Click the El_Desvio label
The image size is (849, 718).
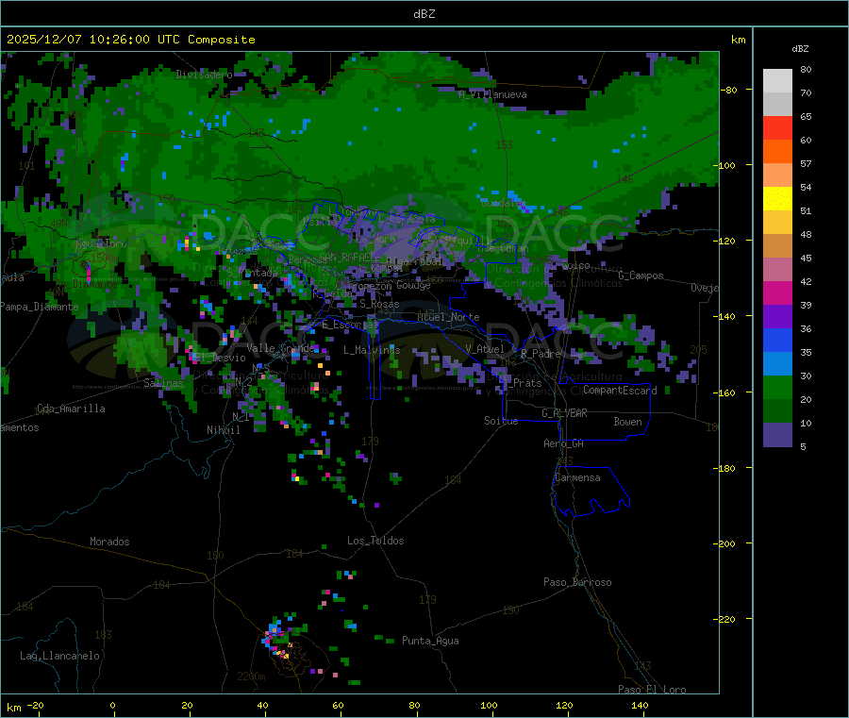(220, 358)
